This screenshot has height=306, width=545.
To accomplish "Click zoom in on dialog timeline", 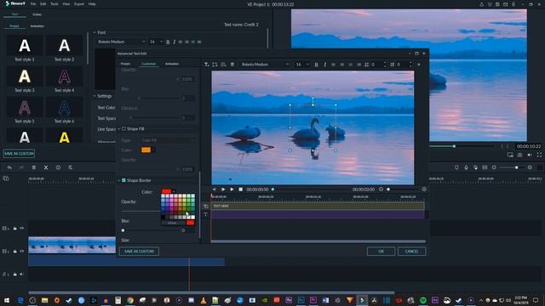I will (x=424, y=190).
